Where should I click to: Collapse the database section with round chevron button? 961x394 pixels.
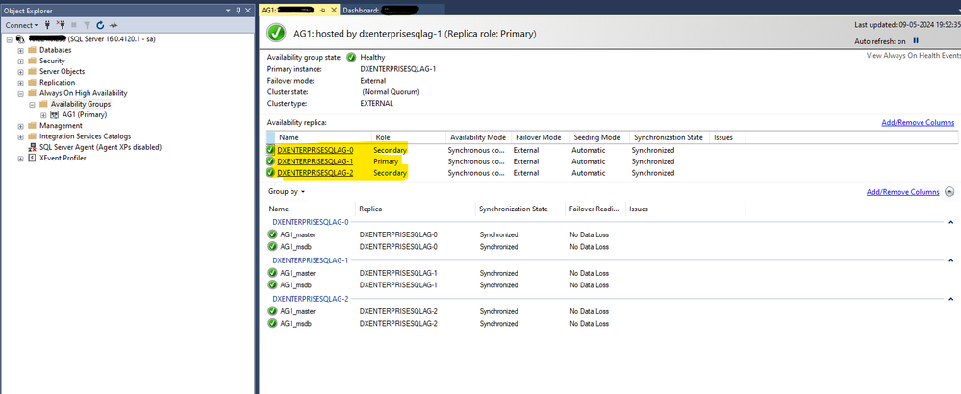tap(949, 192)
